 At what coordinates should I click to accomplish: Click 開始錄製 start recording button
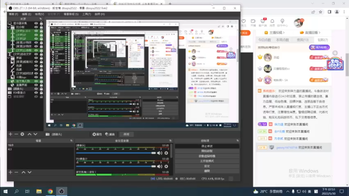point(207,151)
